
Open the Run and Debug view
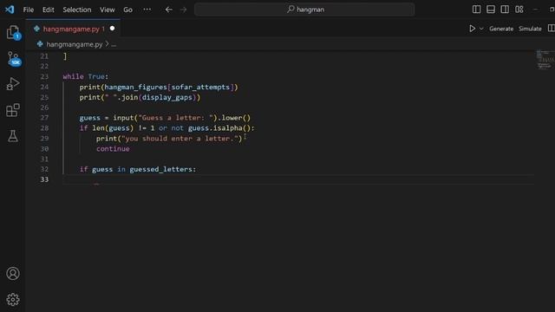(x=13, y=84)
